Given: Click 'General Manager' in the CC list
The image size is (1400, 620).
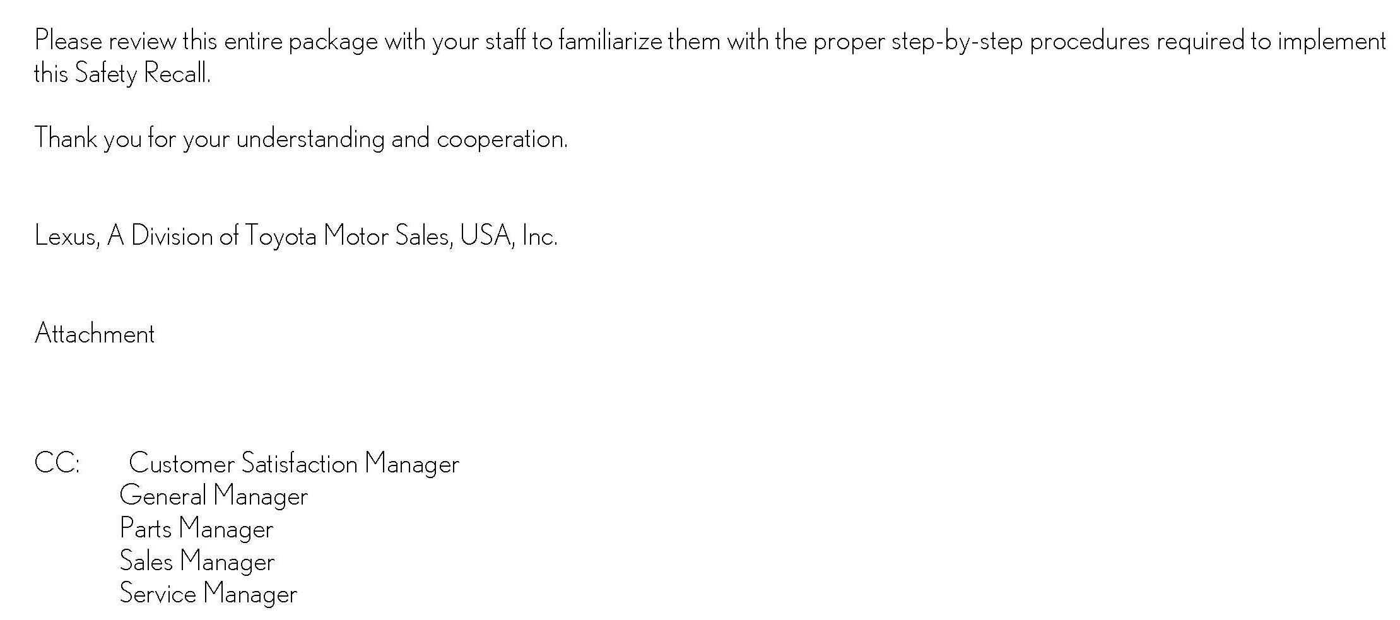Looking at the screenshot, I should [x=214, y=496].
